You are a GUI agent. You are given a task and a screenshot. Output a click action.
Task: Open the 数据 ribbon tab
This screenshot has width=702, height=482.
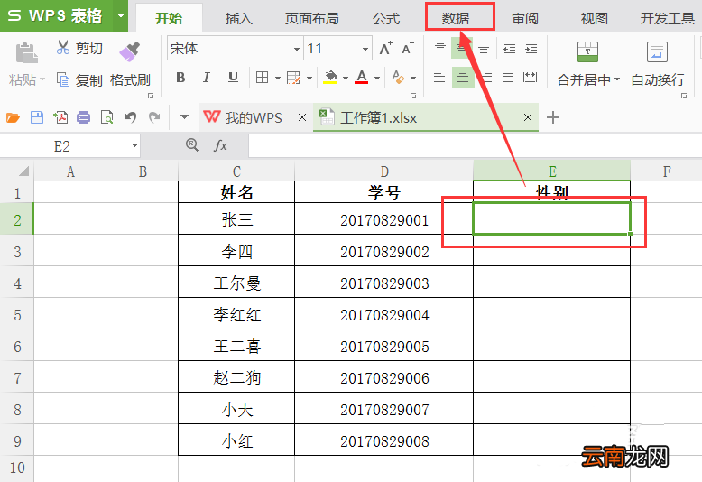click(x=456, y=18)
